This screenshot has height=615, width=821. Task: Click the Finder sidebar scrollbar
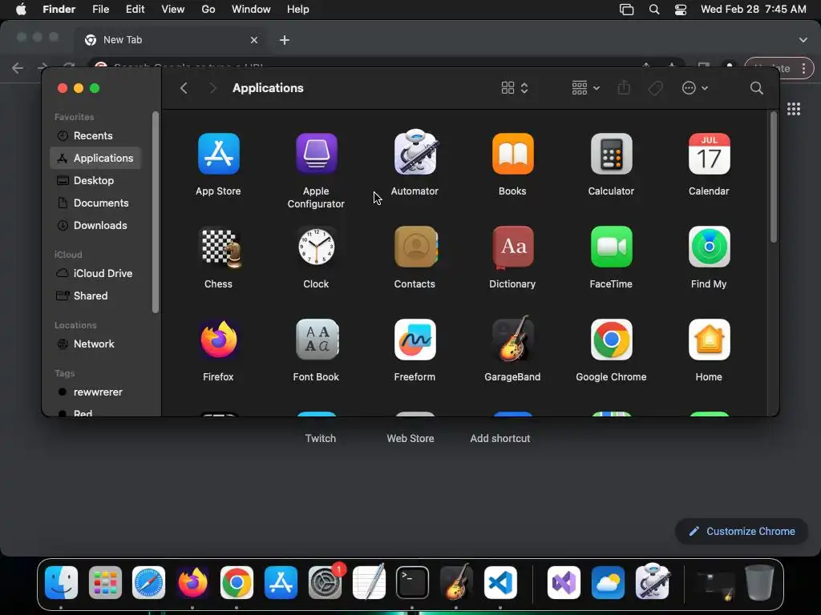155,212
